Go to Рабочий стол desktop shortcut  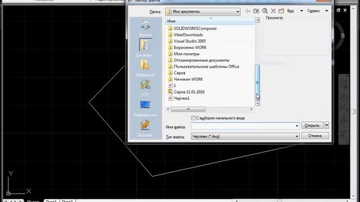(145, 108)
